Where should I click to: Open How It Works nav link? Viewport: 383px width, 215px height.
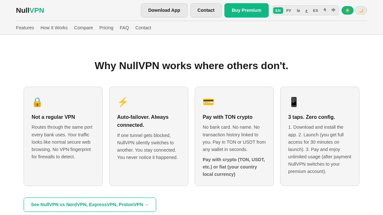[54, 28]
